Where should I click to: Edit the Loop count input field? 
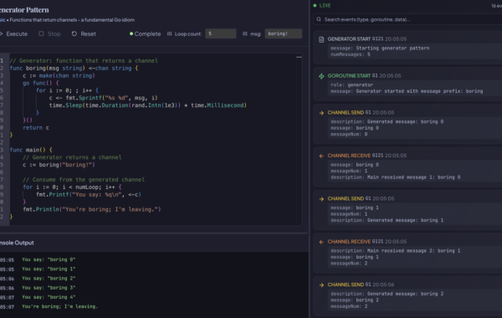pos(221,33)
